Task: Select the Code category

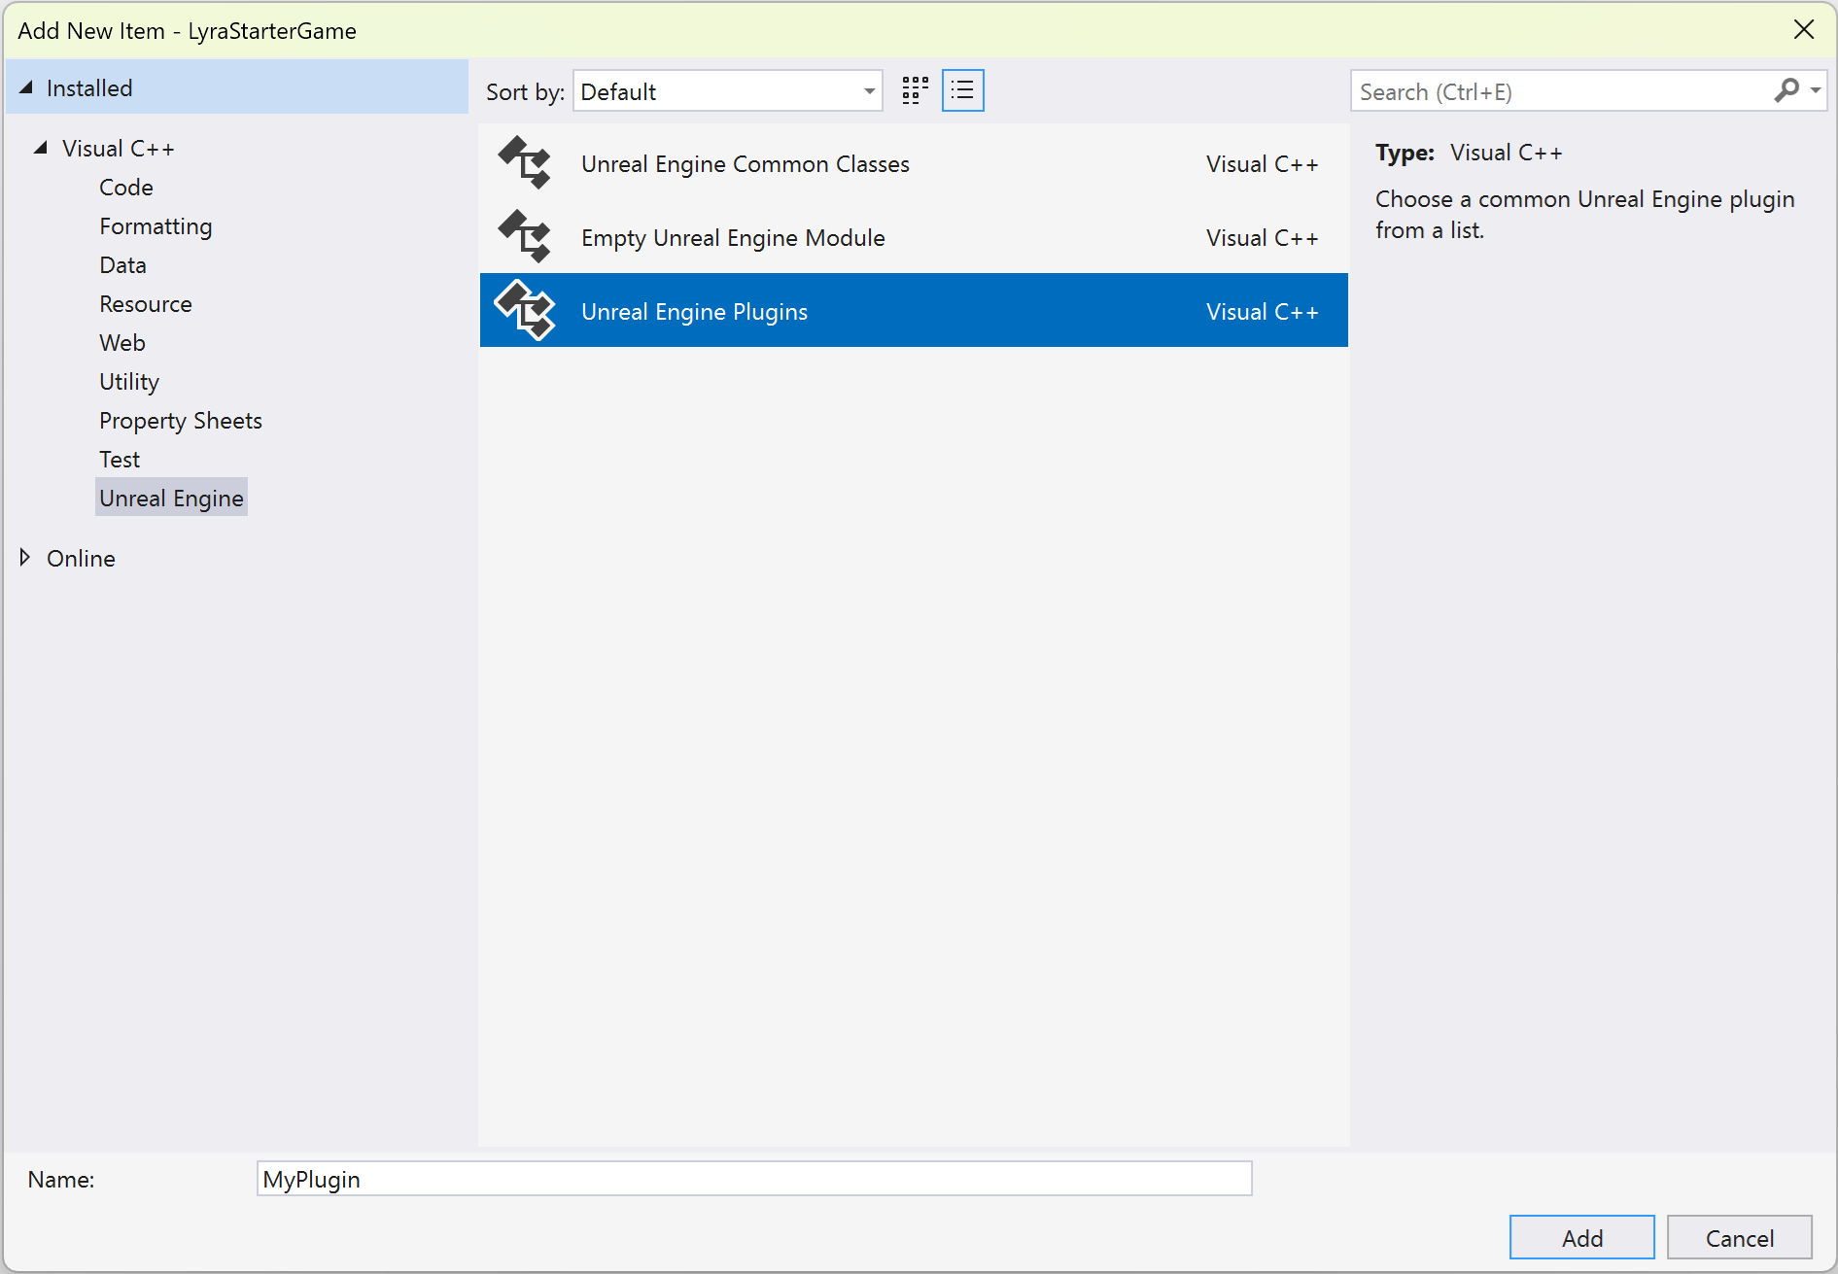Action: (x=125, y=187)
